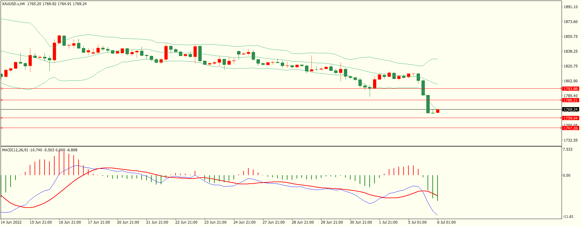Click the 0.00 MACD scale value
The height and width of the screenshot is (226, 581).
click(566, 175)
